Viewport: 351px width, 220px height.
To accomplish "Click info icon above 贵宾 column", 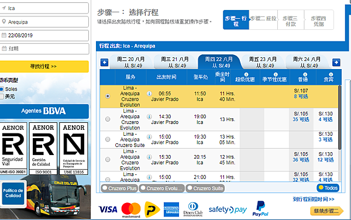I will pyautogui.click(x=331, y=74).
